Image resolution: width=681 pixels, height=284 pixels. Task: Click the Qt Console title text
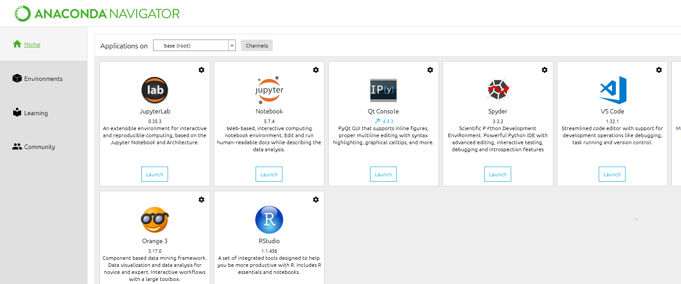point(384,111)
